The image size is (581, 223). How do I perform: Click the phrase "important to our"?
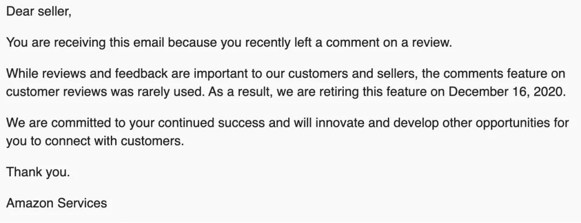coord(239,74)
